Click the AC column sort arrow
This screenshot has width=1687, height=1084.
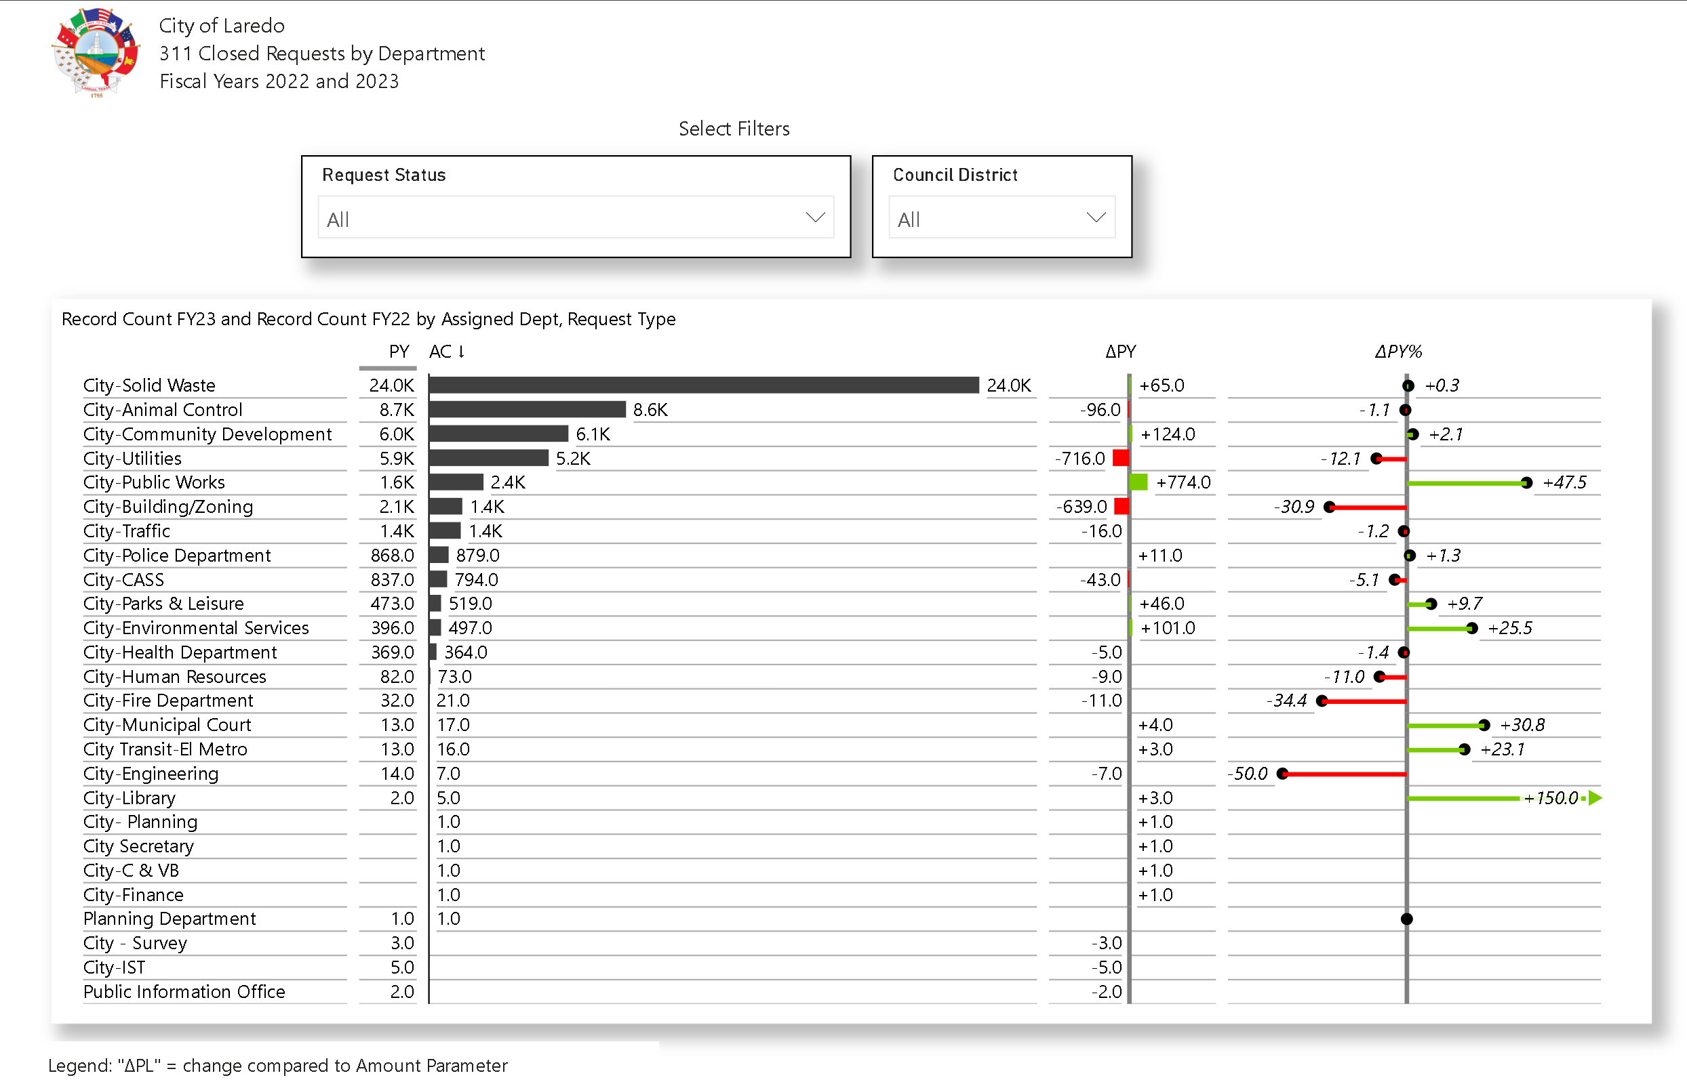coord(461,351)
